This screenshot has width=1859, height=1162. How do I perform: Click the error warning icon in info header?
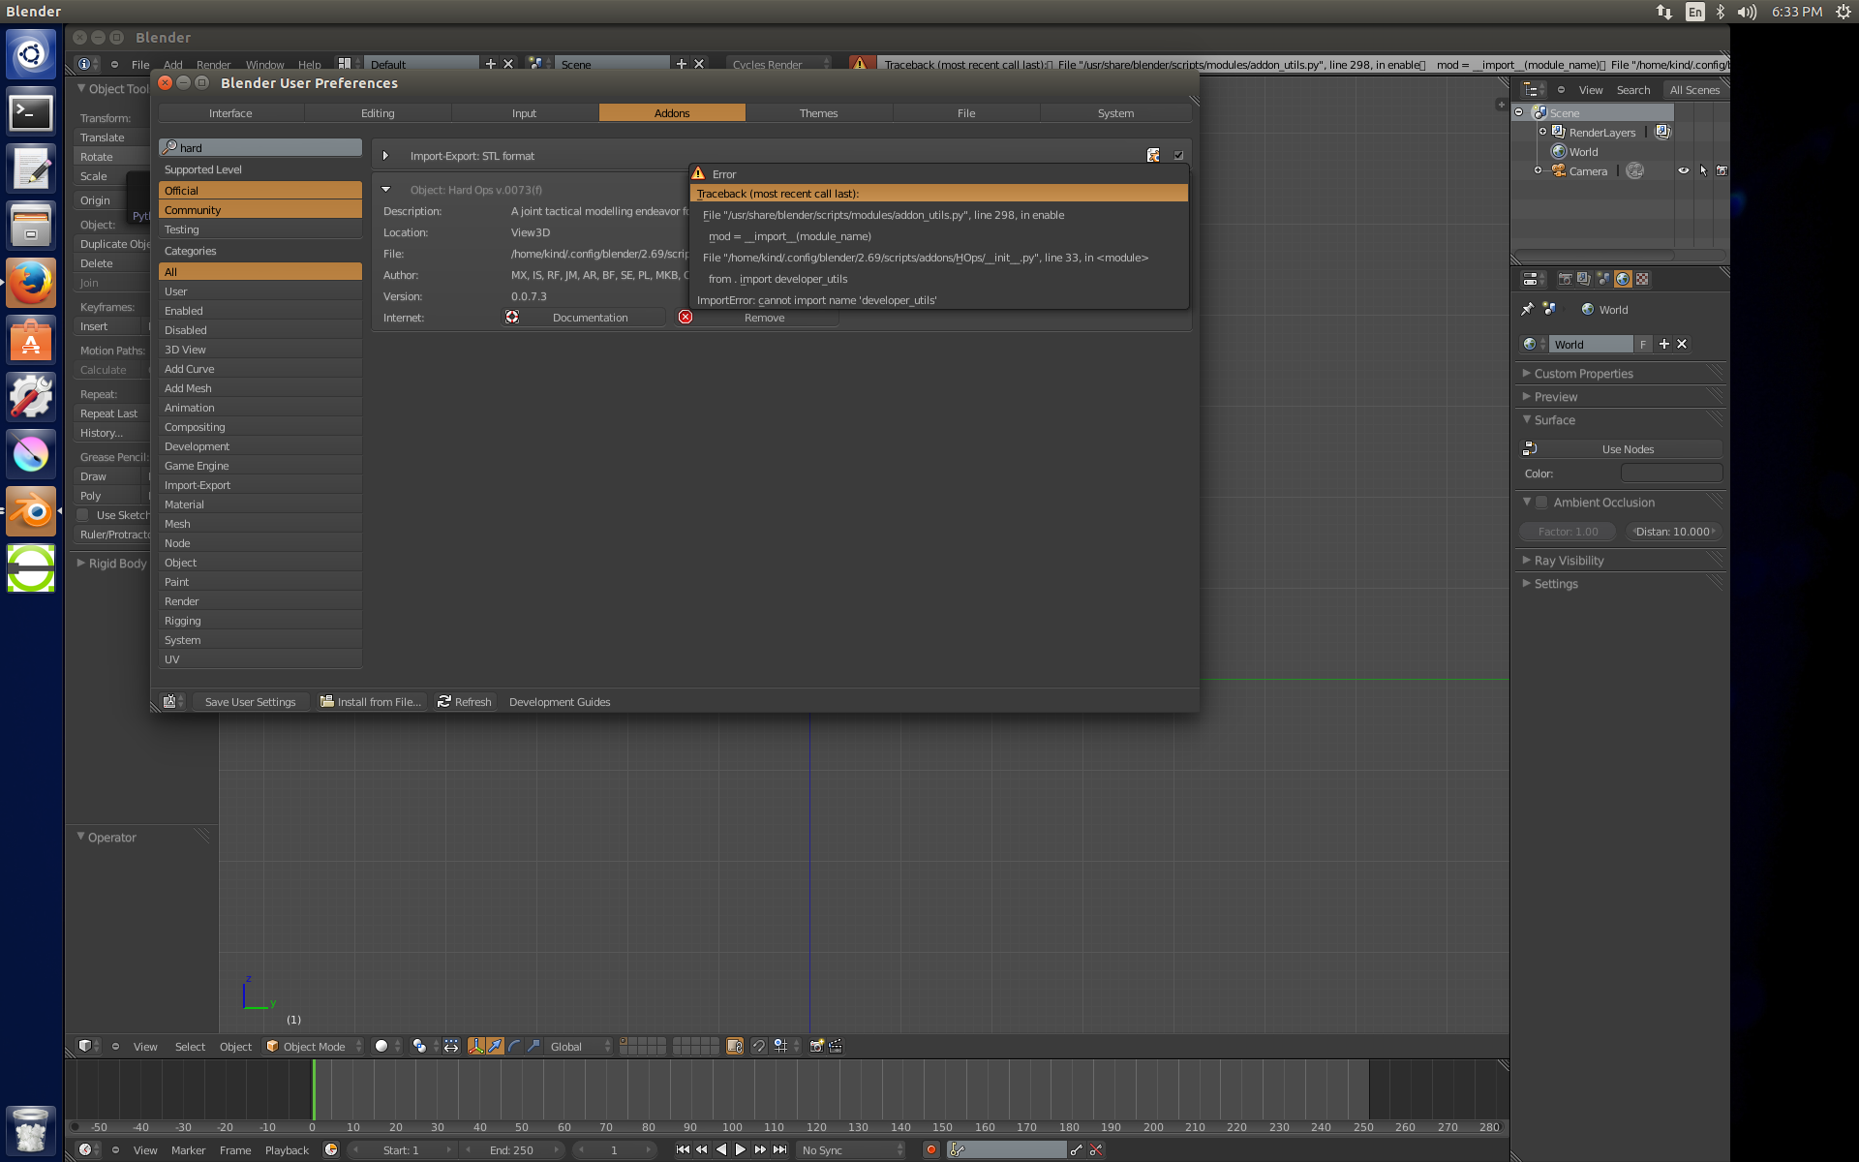[859, 64]
